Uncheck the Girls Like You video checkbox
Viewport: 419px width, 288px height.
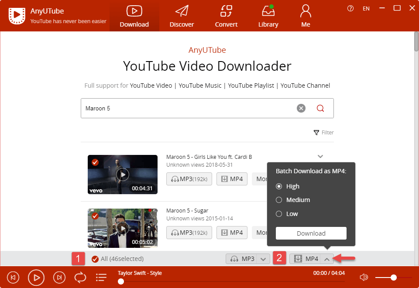95,162
